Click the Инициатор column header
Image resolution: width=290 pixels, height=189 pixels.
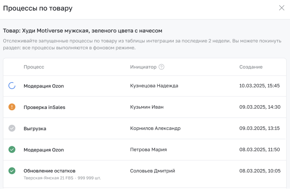[143, 67]
